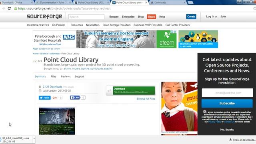The image size is (256, 144).
Task: Dismiss the popup with No, thanks
Action: tap(227, 130)
